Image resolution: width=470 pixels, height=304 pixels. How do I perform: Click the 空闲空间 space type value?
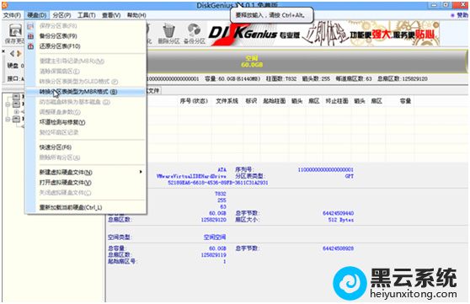pyautogui.click(x=215, y=237)
